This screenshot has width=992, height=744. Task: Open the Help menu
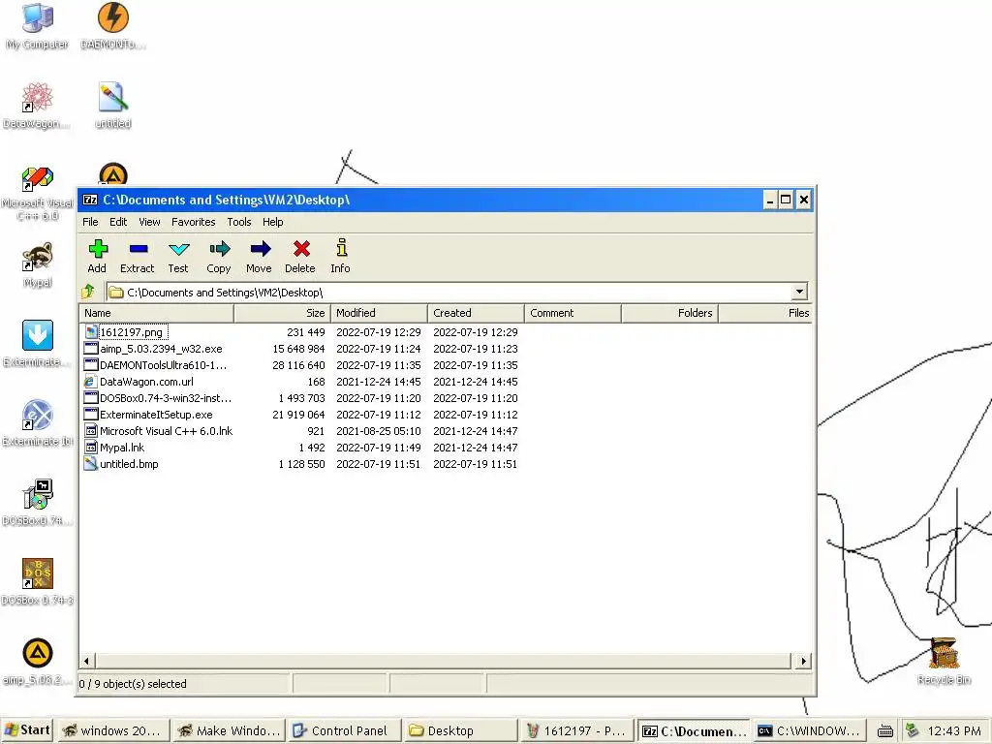272,222
